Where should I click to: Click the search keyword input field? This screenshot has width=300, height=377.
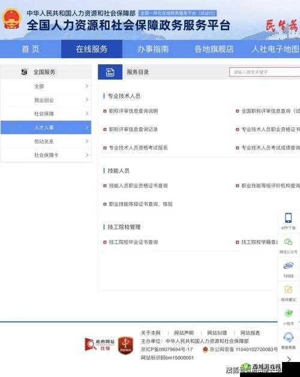(265, 72)
